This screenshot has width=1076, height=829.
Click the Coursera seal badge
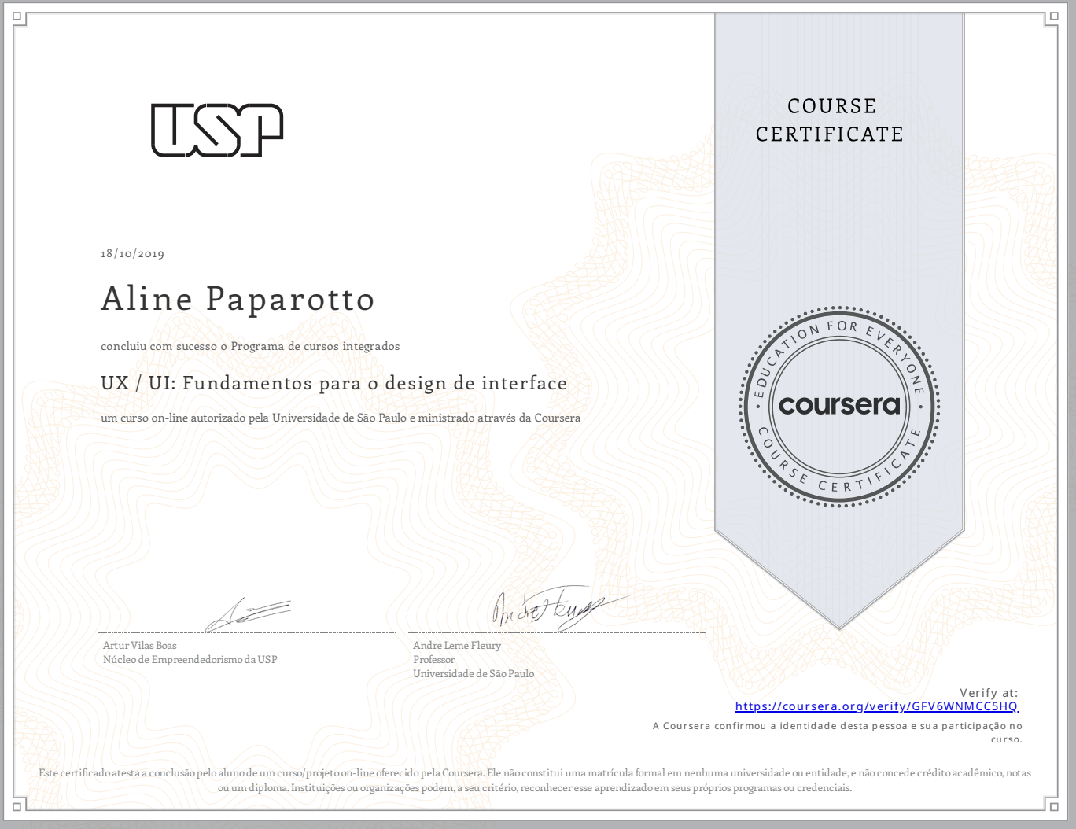coord(839,406)
